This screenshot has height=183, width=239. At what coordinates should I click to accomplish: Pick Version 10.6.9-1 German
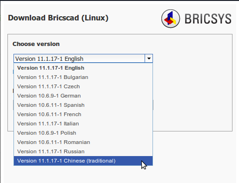tap(83, 96)
